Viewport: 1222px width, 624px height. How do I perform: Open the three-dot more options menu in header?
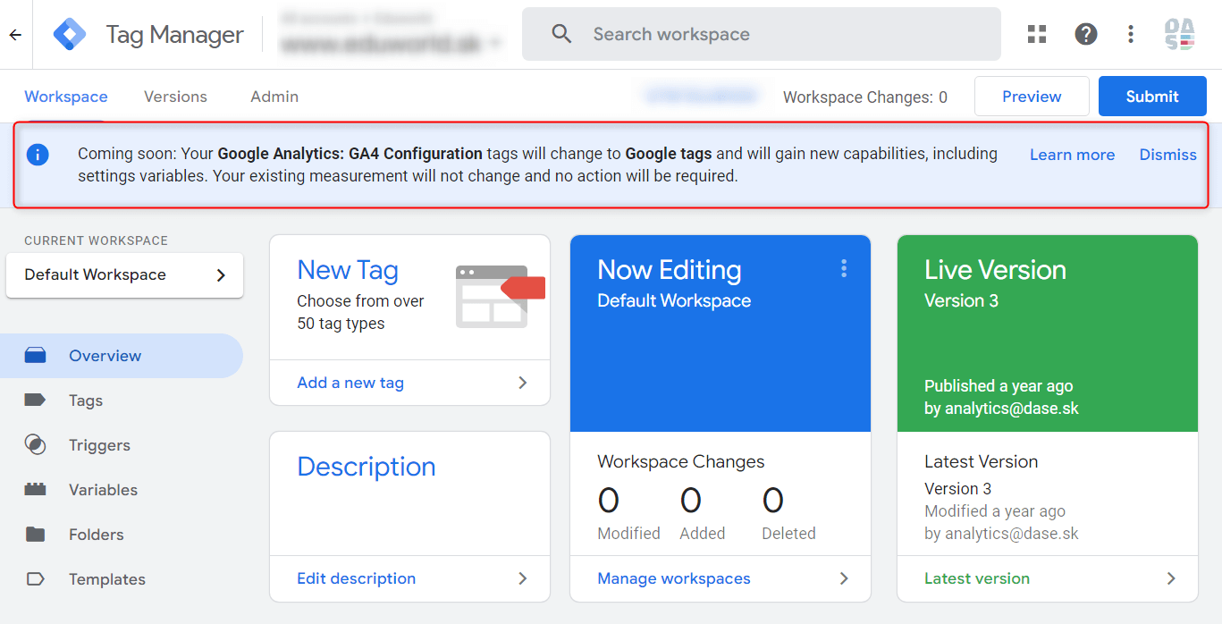pyautogui.click(x=1131, y=34)
